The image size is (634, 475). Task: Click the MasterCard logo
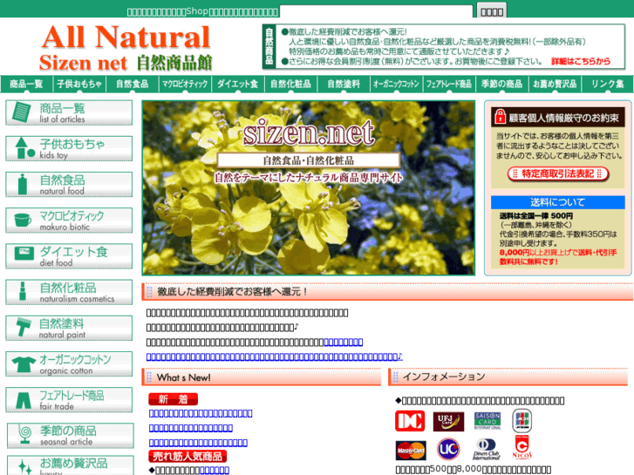pos(411,451)
